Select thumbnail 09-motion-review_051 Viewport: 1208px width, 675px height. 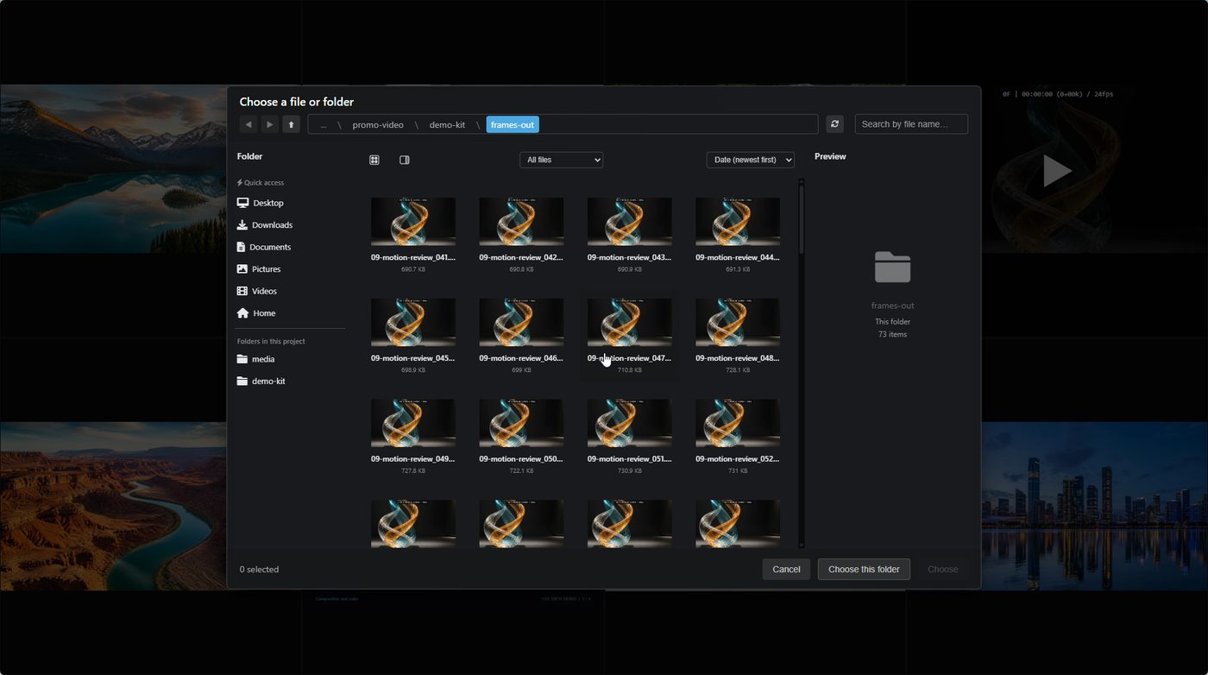630,423
